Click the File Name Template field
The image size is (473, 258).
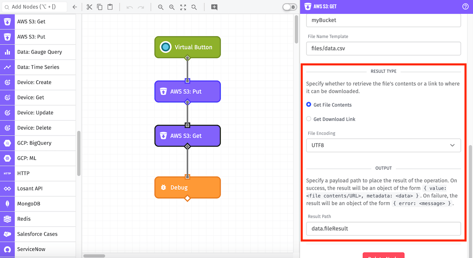384,48
